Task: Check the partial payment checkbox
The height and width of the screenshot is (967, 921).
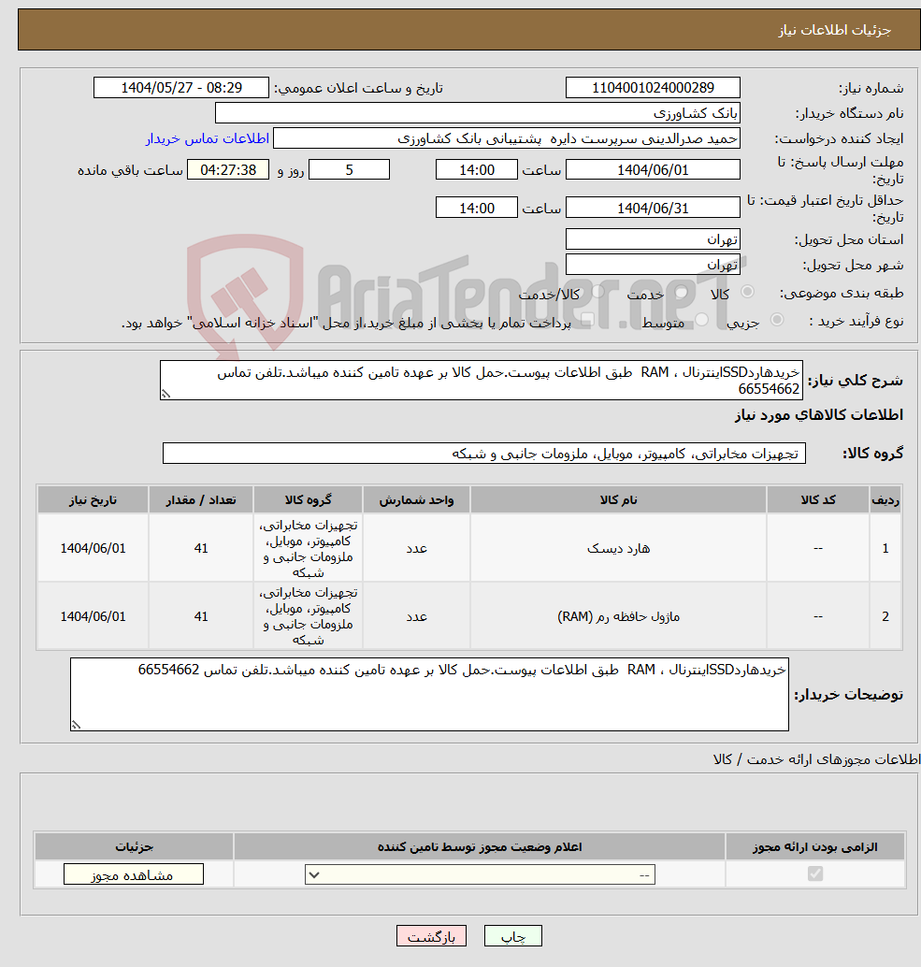Action: 587,320
